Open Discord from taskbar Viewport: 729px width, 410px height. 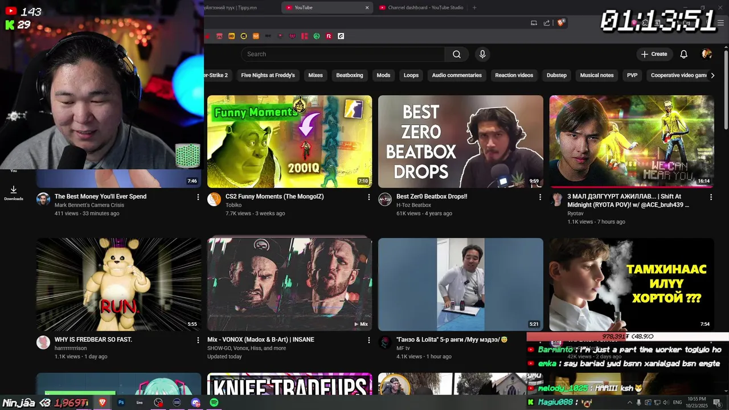click(196, 403)
